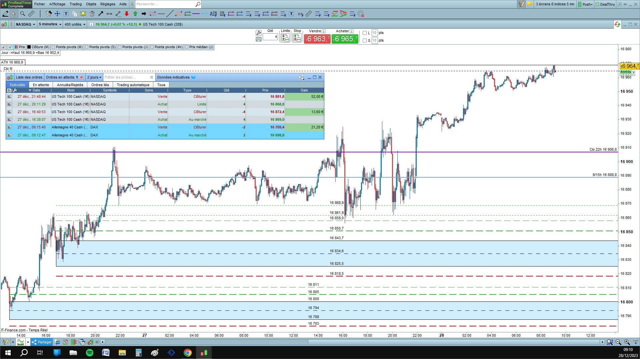
Task: Select the ruler measurement tool
Action: coord(31,14)
